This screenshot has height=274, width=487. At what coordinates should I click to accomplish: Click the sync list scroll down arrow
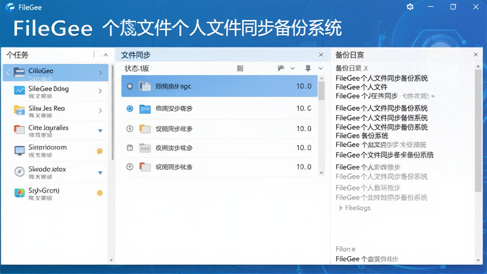pyautogui.click(x=321, y=173)
